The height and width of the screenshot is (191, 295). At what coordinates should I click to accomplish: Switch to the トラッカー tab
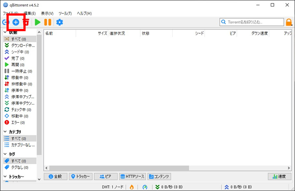coord(81,176)
